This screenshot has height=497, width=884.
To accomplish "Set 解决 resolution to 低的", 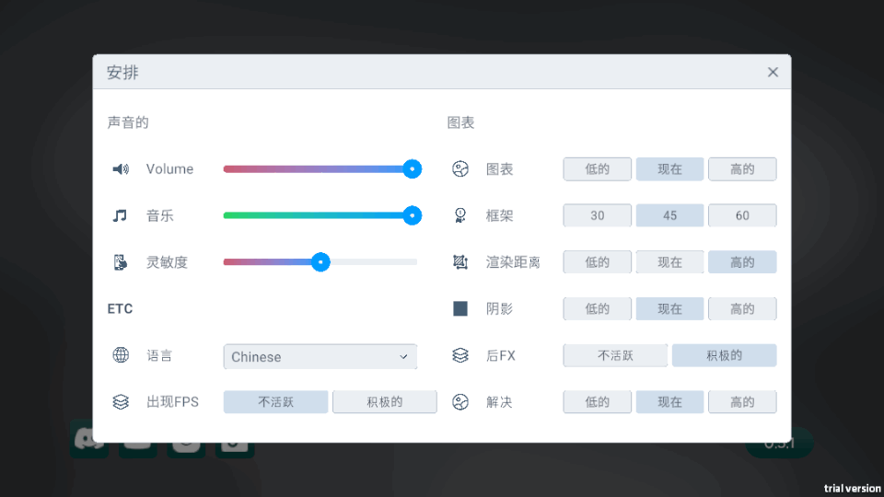I will (x=598, y=402).
